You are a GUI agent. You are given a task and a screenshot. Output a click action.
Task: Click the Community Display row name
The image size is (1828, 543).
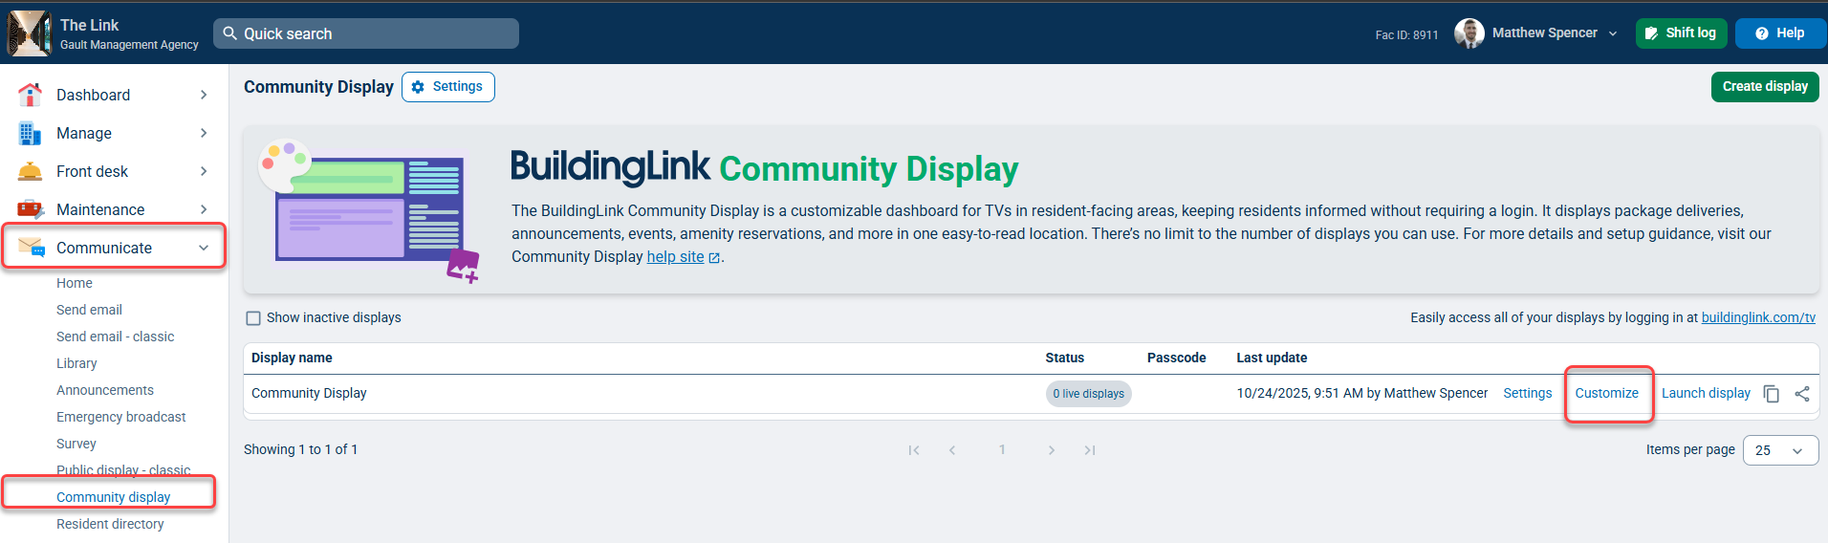(309, 393)
